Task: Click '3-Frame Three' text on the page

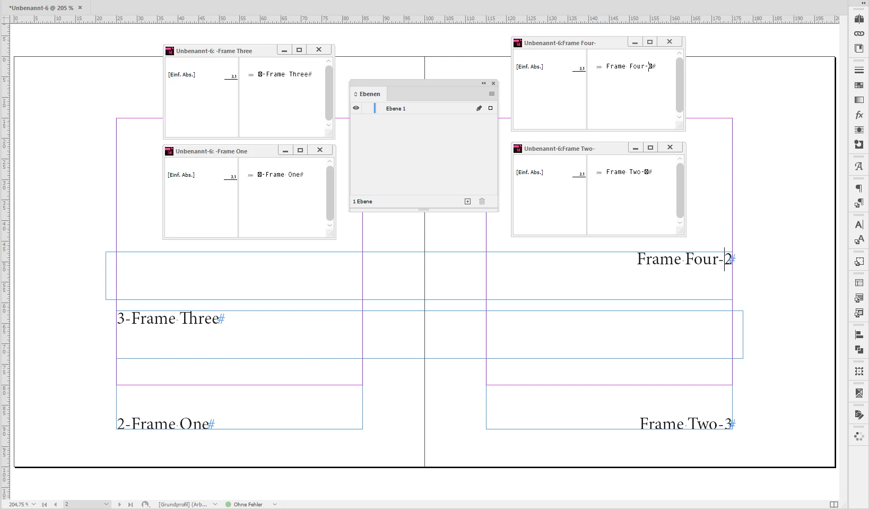Action: click(x=168, y=318)
